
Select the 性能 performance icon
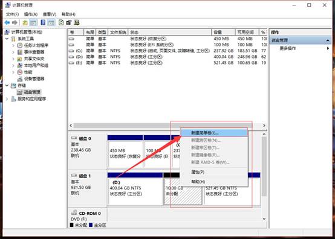[x=20, y=72]
